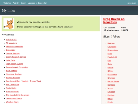
Task: Open BBEdit for websites link
Action: pos(14,46)
